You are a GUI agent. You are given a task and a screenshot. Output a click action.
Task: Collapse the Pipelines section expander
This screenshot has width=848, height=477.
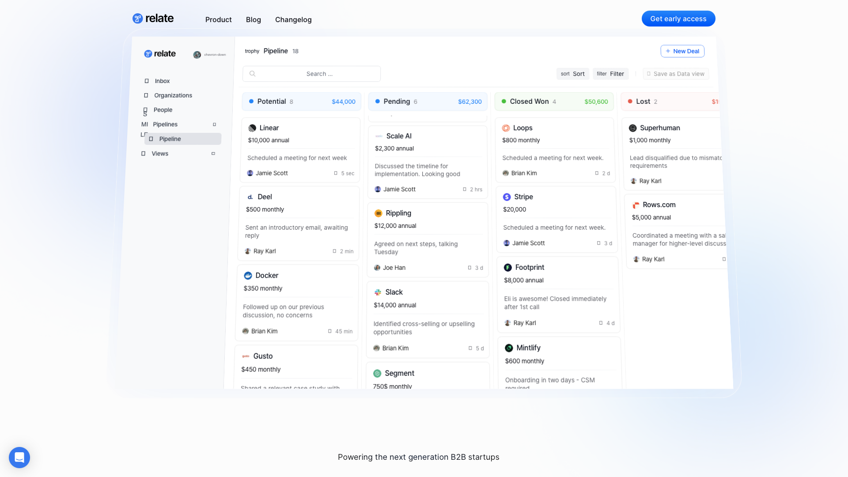coord(215,125)
